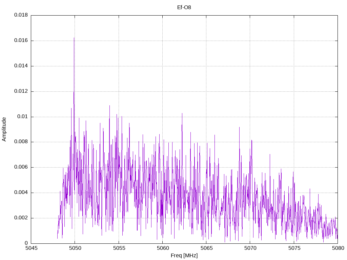Click the 5045 x-axis tick label

click(x=31, y=248)
